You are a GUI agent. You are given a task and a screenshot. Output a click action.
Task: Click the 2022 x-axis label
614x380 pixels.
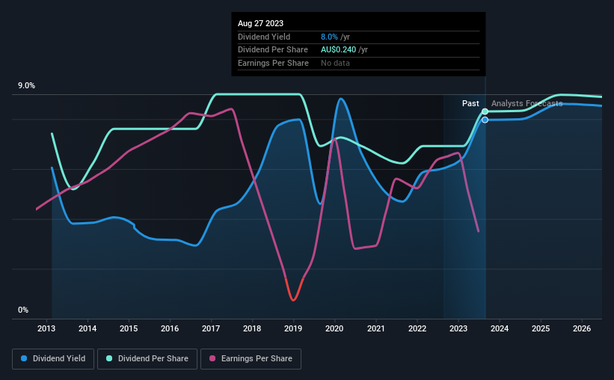[x=417, y=328]
